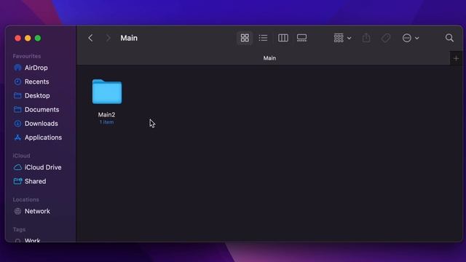
Task: Click the Desktop folder icon in sidebar
Action: [x=17, y=95]
